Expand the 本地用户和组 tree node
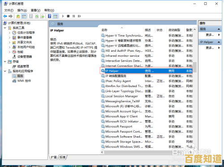 pos(9,47)
